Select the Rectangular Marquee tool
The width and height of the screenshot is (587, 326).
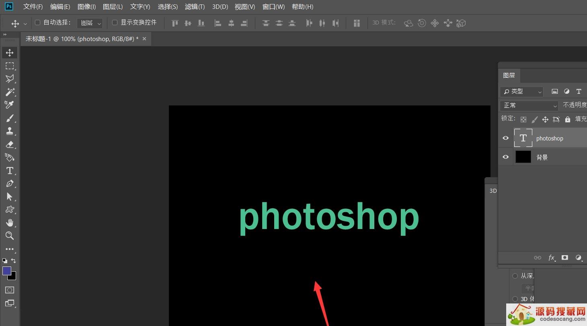(x=10, y=66)
